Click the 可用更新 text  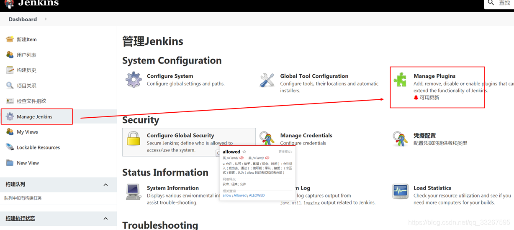coord(429,98)
